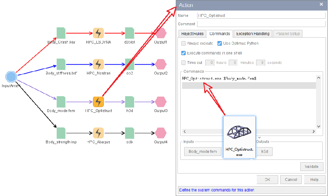Select the Body_stiffness.bdf file node
Screen dimensions: 328x196
(61, 64)
